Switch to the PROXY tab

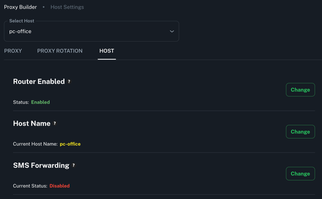point(13,51)
